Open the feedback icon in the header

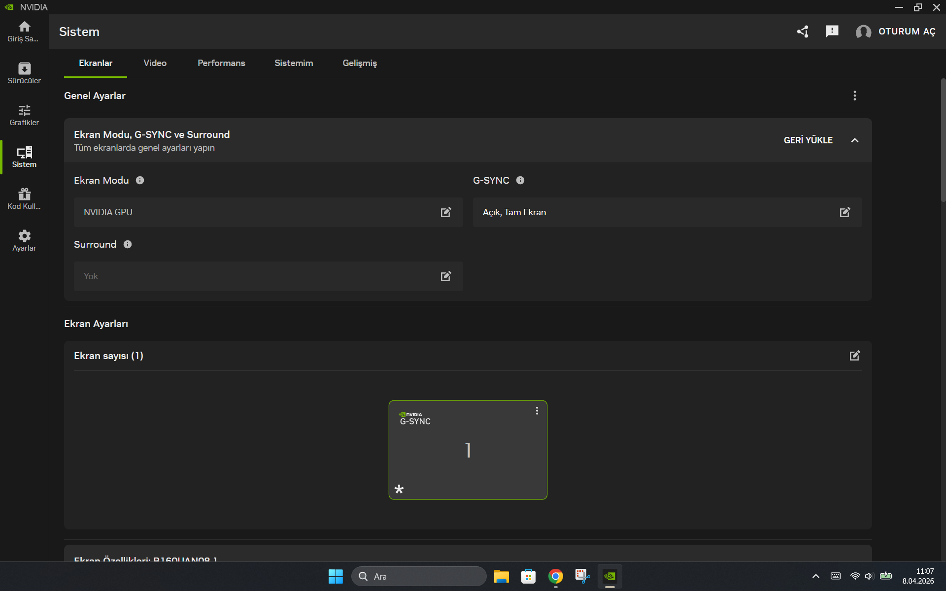pos(832,32)
